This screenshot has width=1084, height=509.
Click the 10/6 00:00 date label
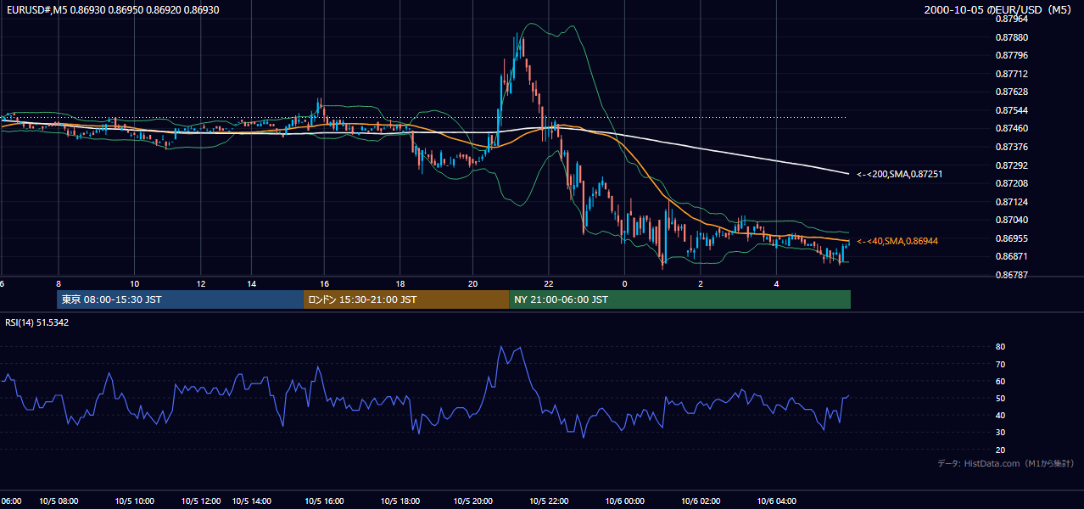coord(625,501)
